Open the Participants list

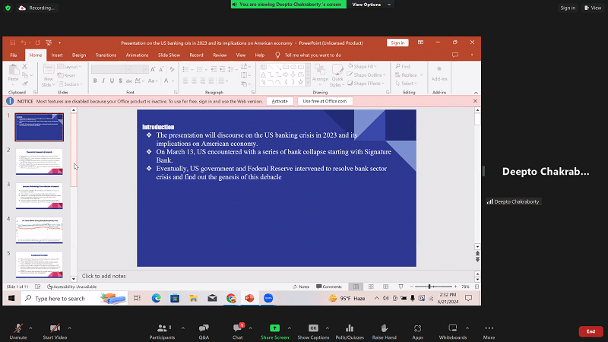(161, 328)
